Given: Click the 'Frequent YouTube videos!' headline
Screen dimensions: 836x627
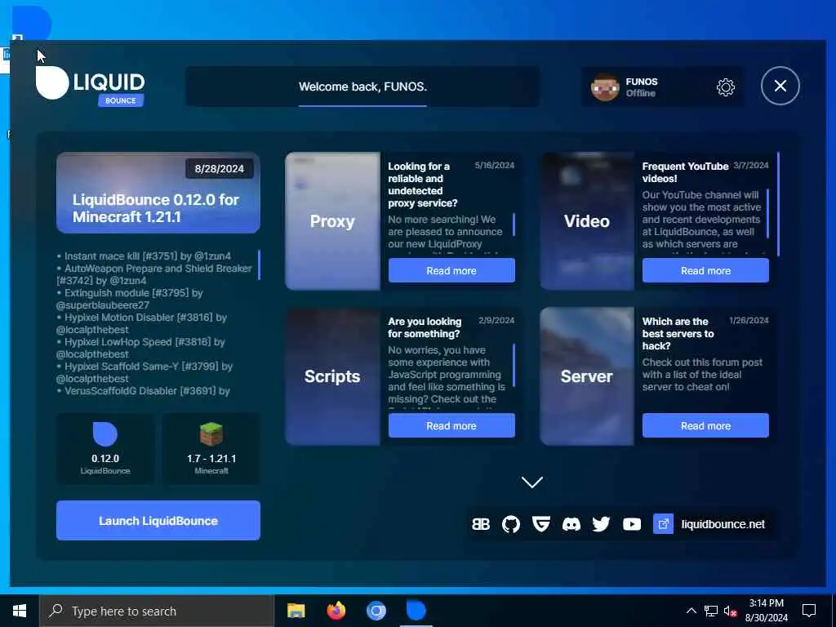Looking at the screenshot, I should 685,172.
